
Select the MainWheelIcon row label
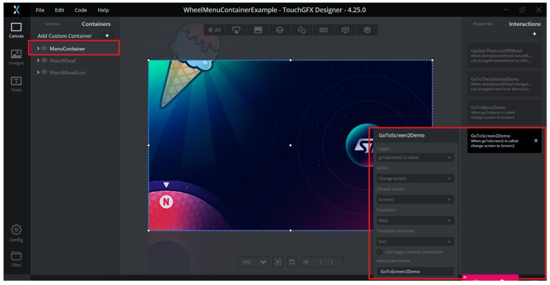(x=67, y=72)
